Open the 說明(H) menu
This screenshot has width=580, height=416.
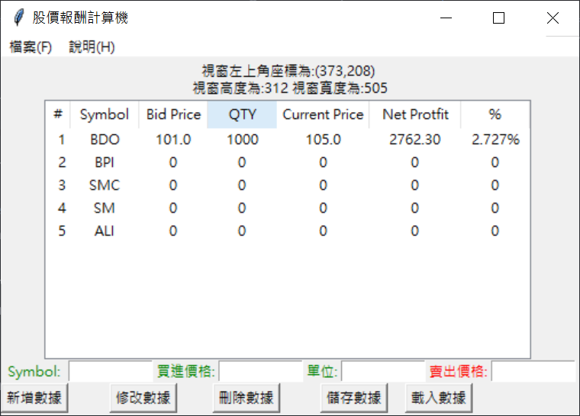tap(92, 46)
